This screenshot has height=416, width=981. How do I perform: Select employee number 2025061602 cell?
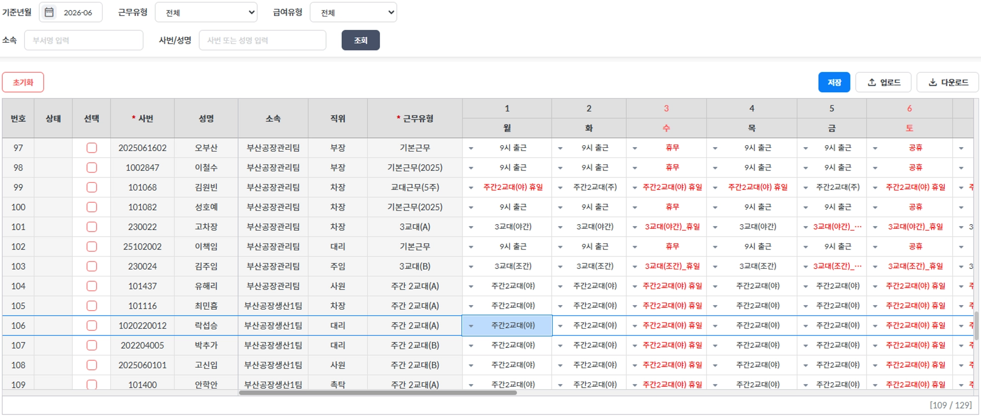click(142, 148)
